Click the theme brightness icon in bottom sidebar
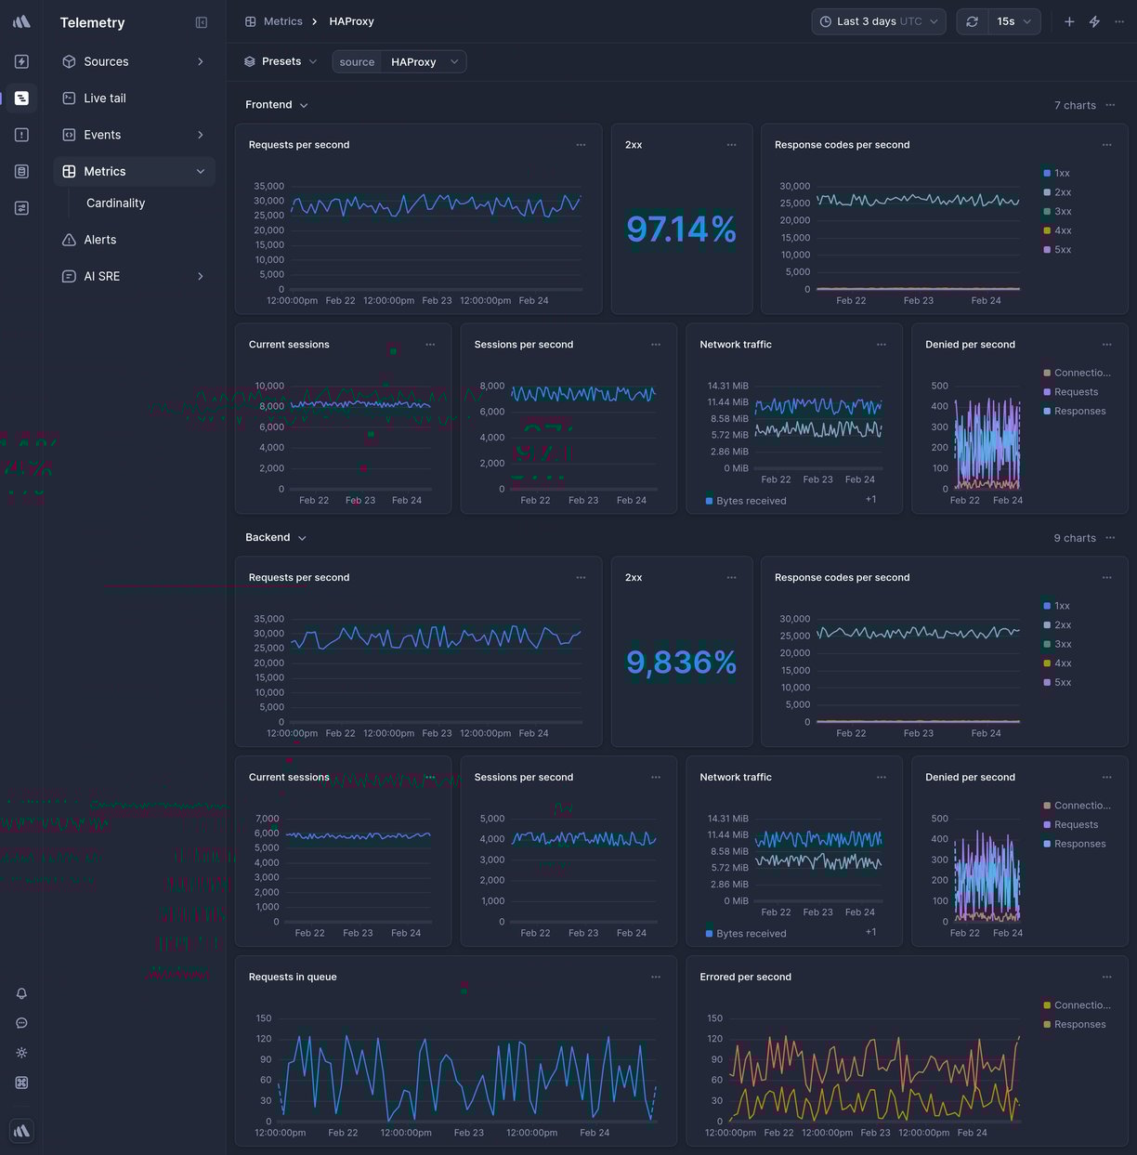Viewport: 1137px width, 1155px height. pos(20,1053)
